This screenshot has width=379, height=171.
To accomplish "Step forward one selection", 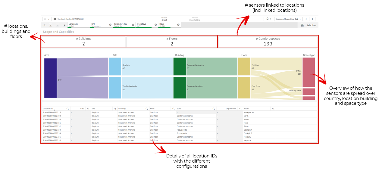I will (57, 25).
